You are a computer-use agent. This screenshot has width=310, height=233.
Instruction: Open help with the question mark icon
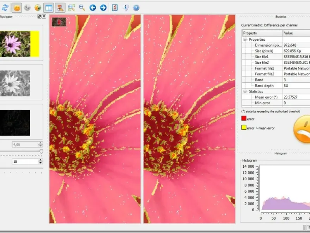pos(136,7)
